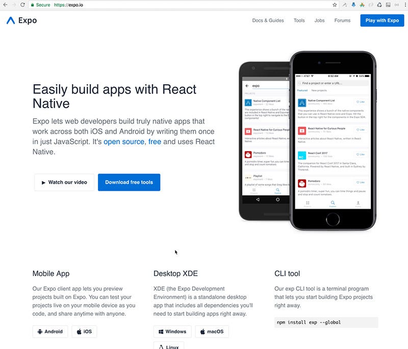Open Docs & Guides from the navigation
The image size is (408, 349).
[x=268, y=20]
